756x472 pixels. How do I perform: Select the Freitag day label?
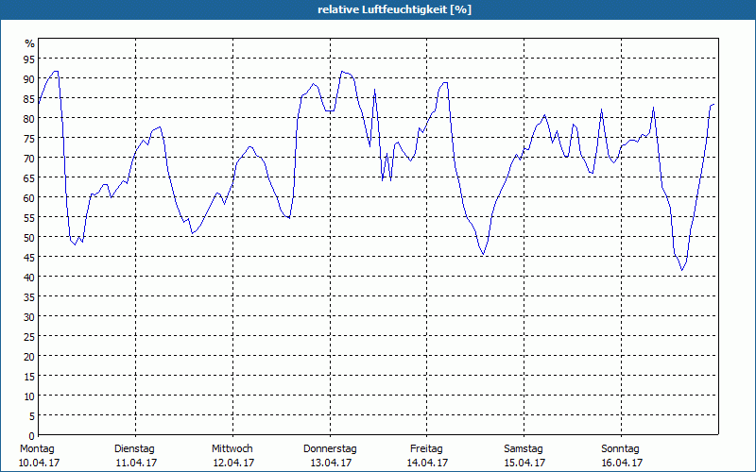(x=427, y=449)
